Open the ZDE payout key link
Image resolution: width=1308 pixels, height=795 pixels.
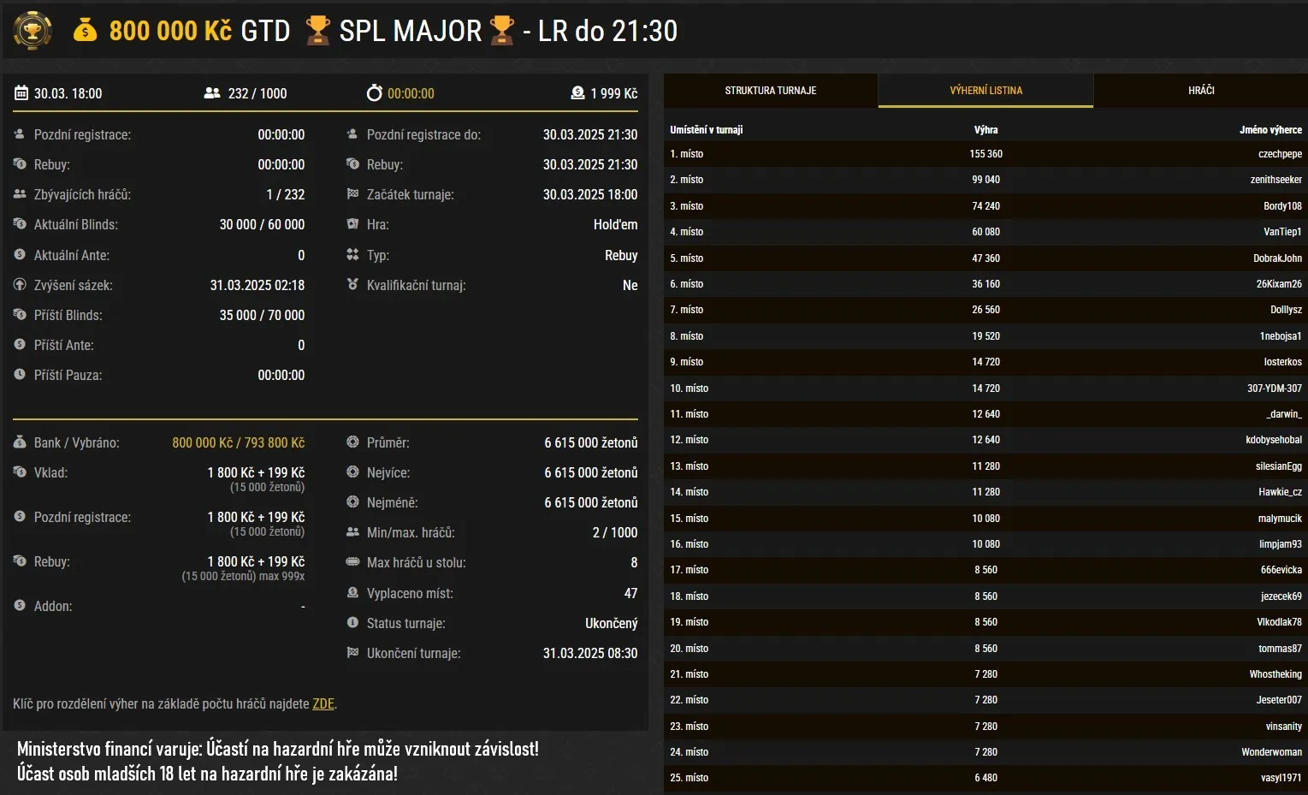pyautogui.click(x=323, y=703)
